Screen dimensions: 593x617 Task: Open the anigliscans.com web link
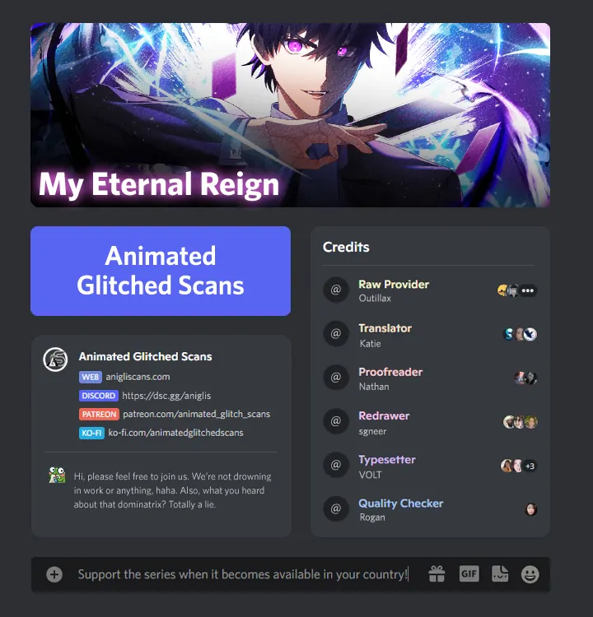tap(138, 377)
